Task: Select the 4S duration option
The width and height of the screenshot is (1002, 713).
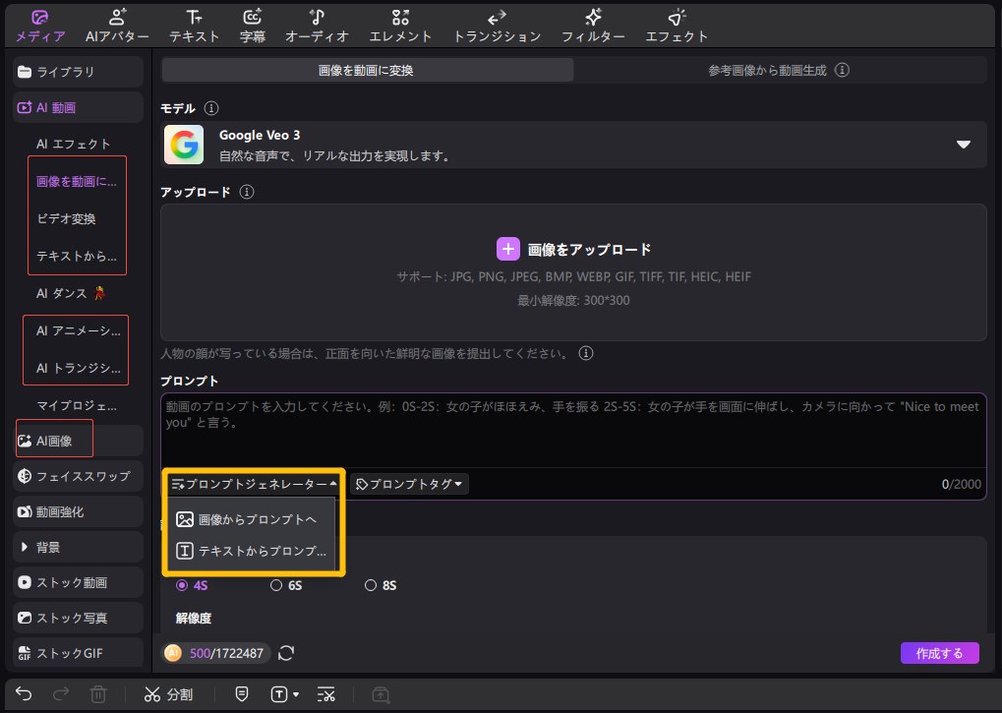Action: click(182, 586)
